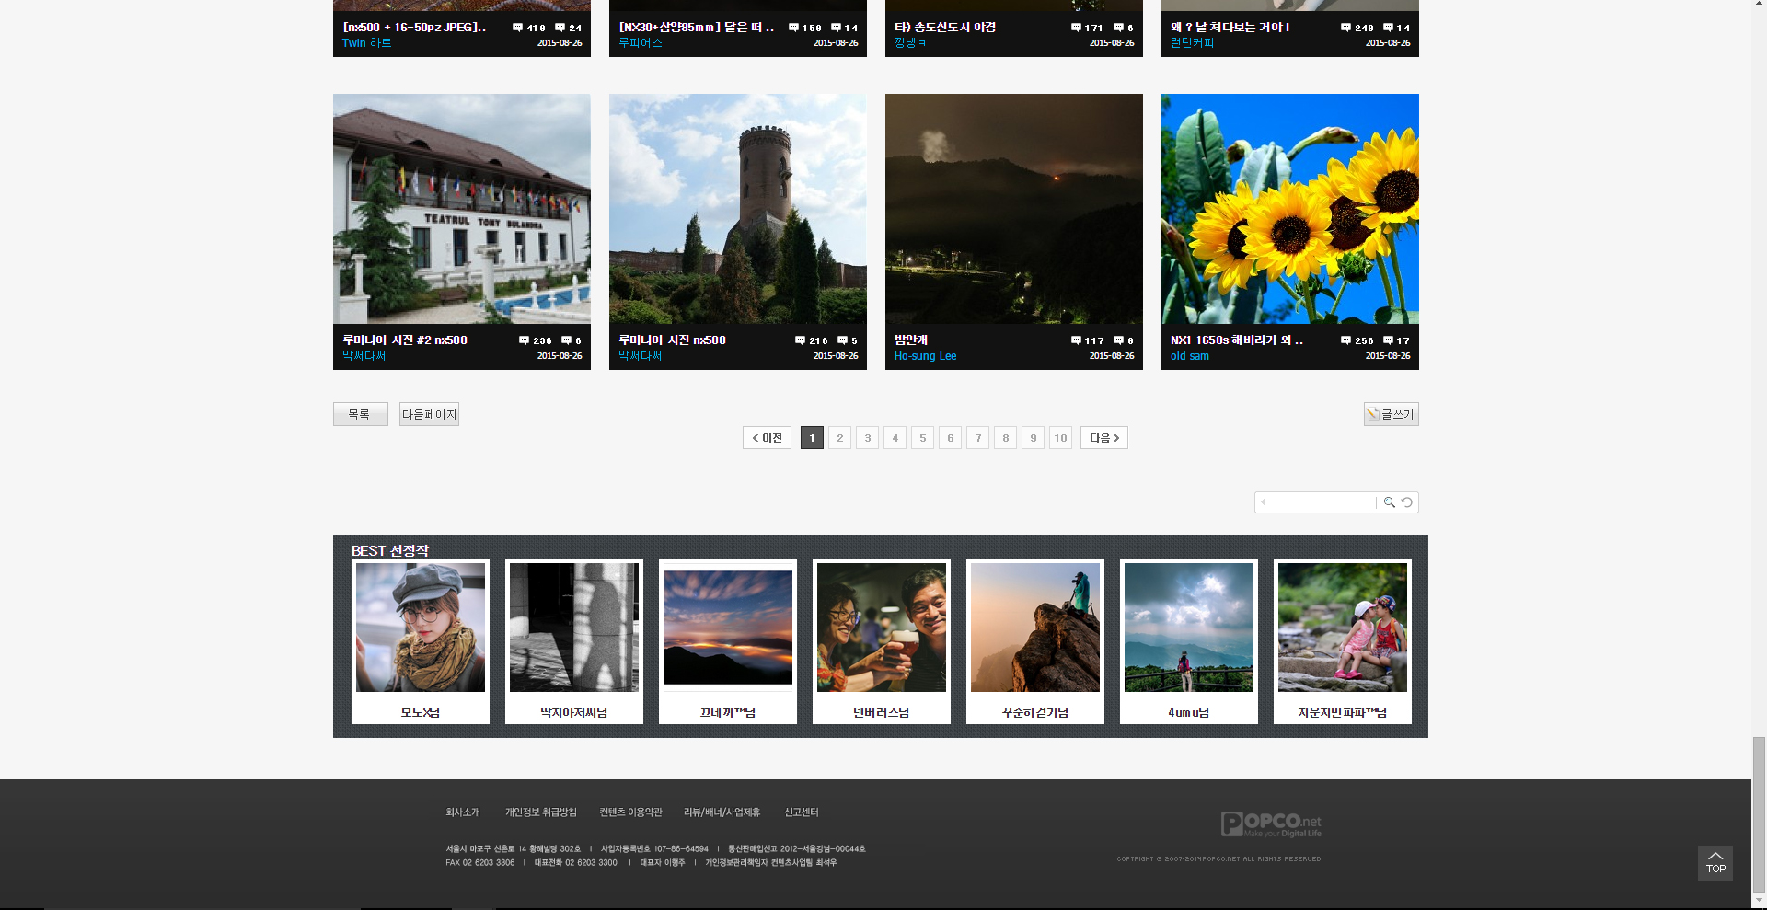Go back with < 이전 button
Screen dimensions: 1767x910
[767, 438]
